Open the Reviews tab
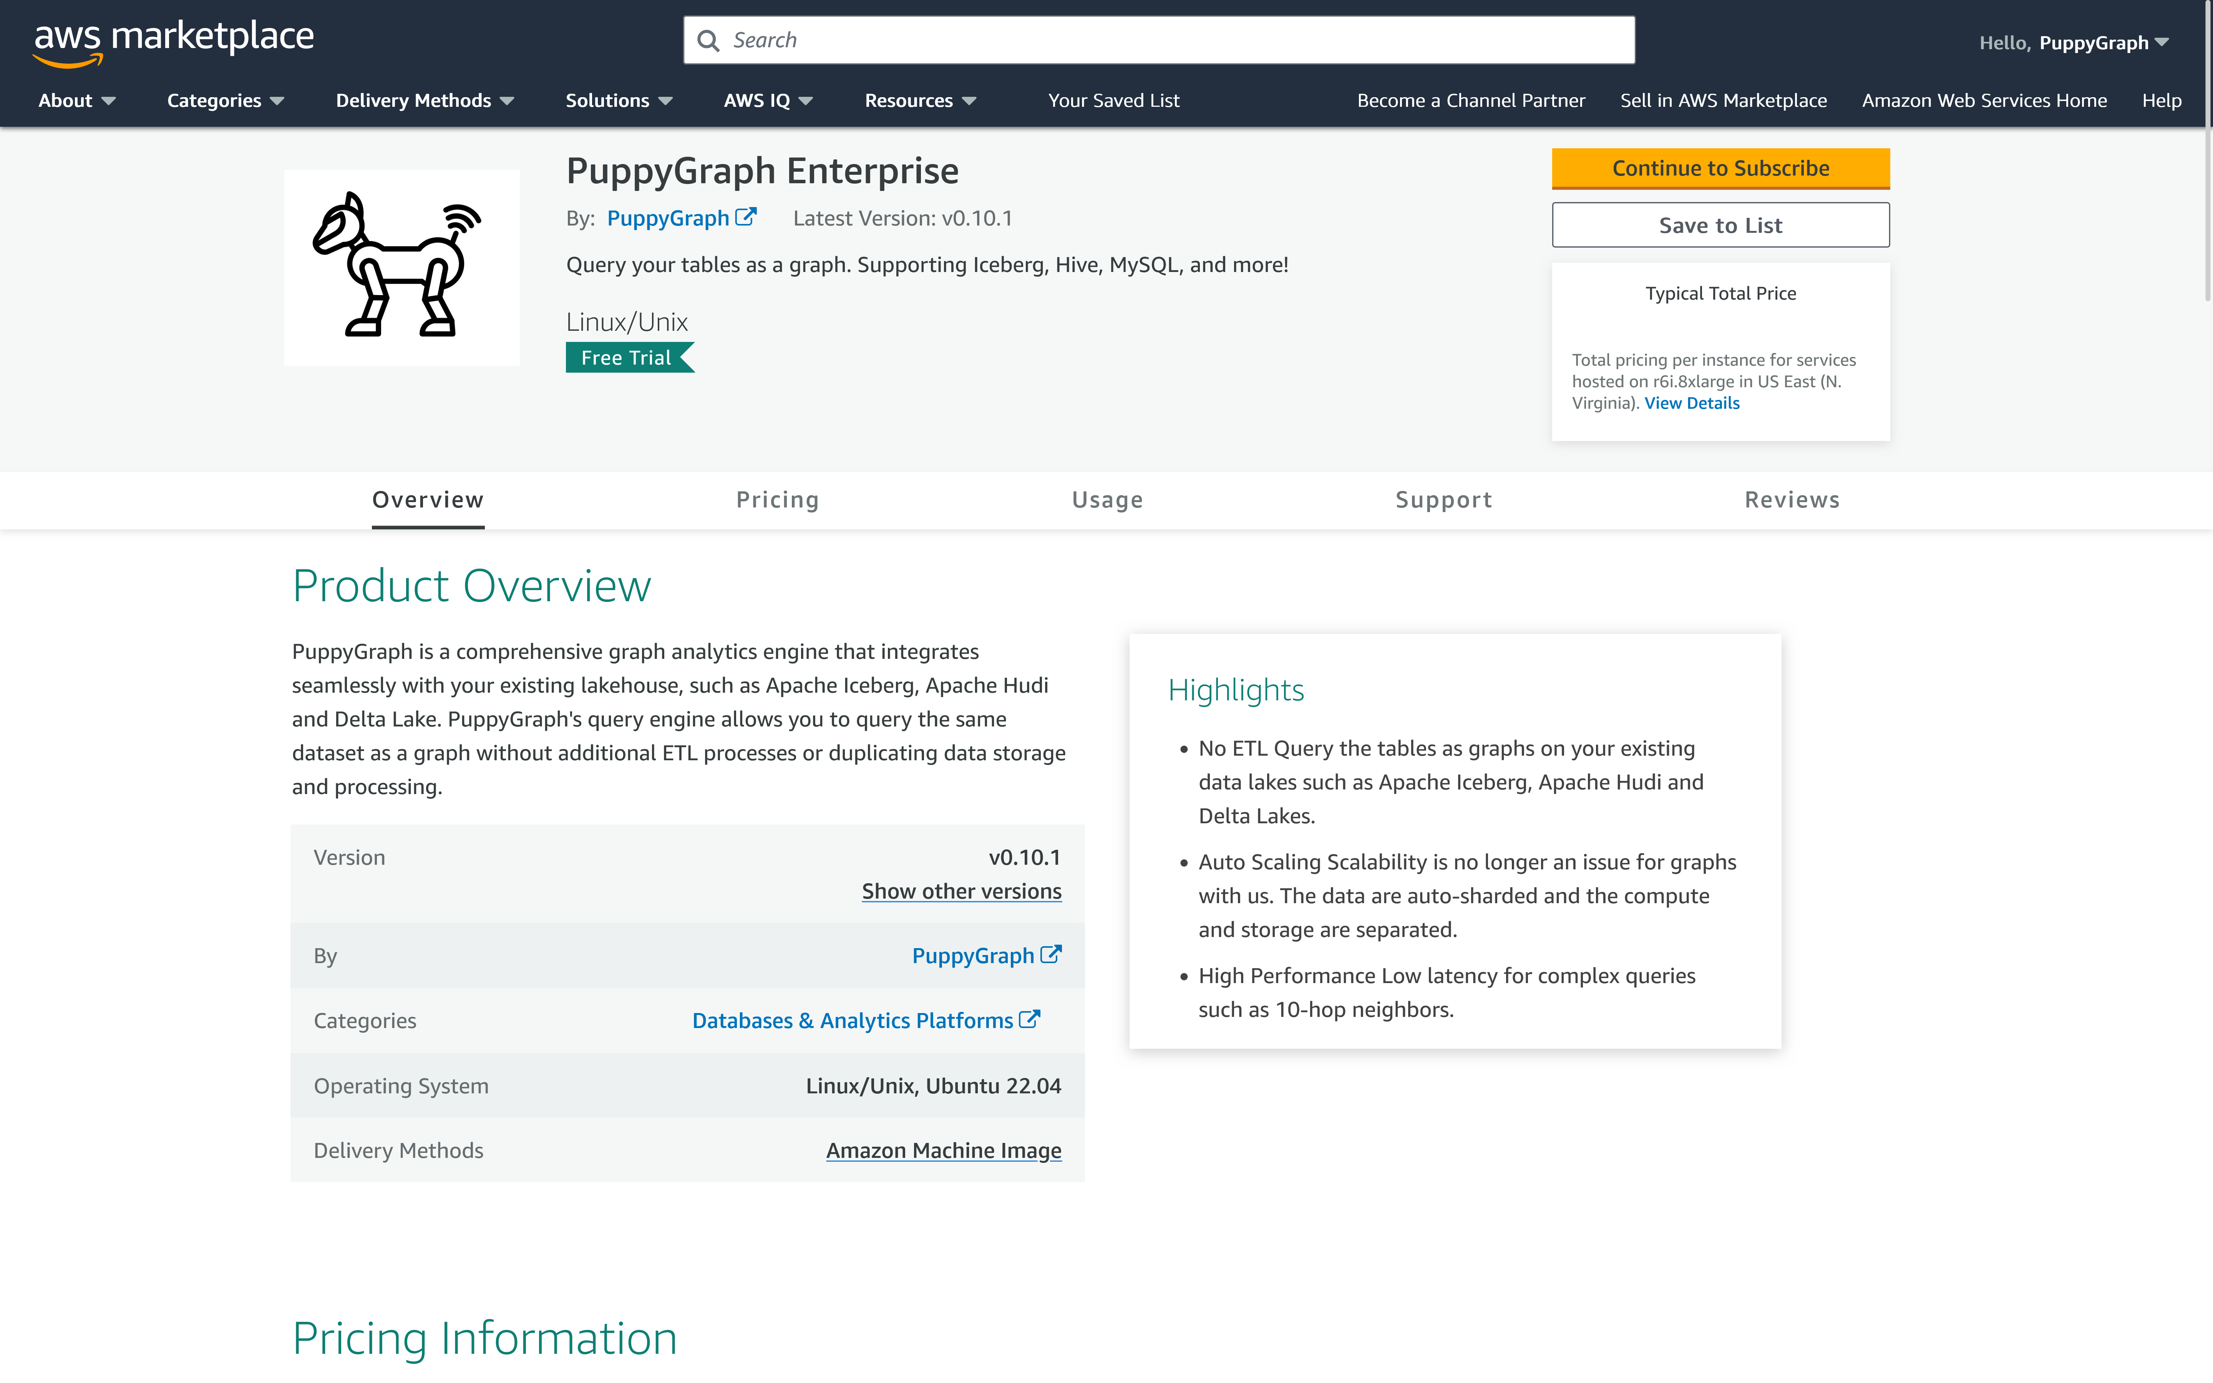Image resolution: width=2213 pixels, height=1383 pixels. [x=1792, y=500]
